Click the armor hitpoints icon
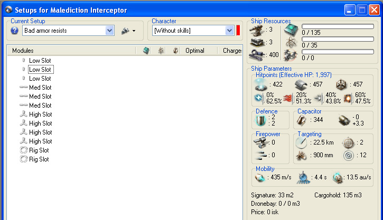 (x=301, y=84)
